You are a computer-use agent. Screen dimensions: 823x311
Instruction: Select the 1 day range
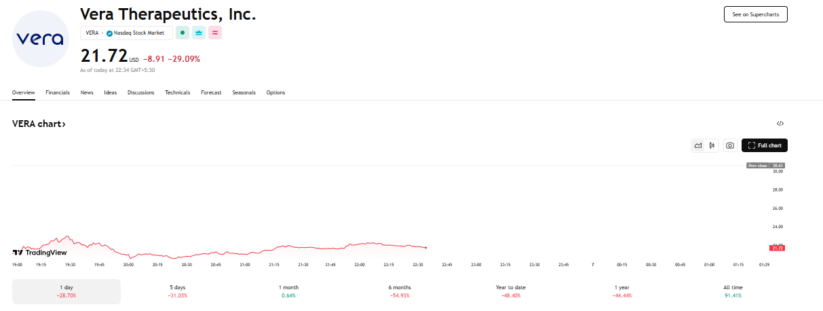(x=66, y=291)
